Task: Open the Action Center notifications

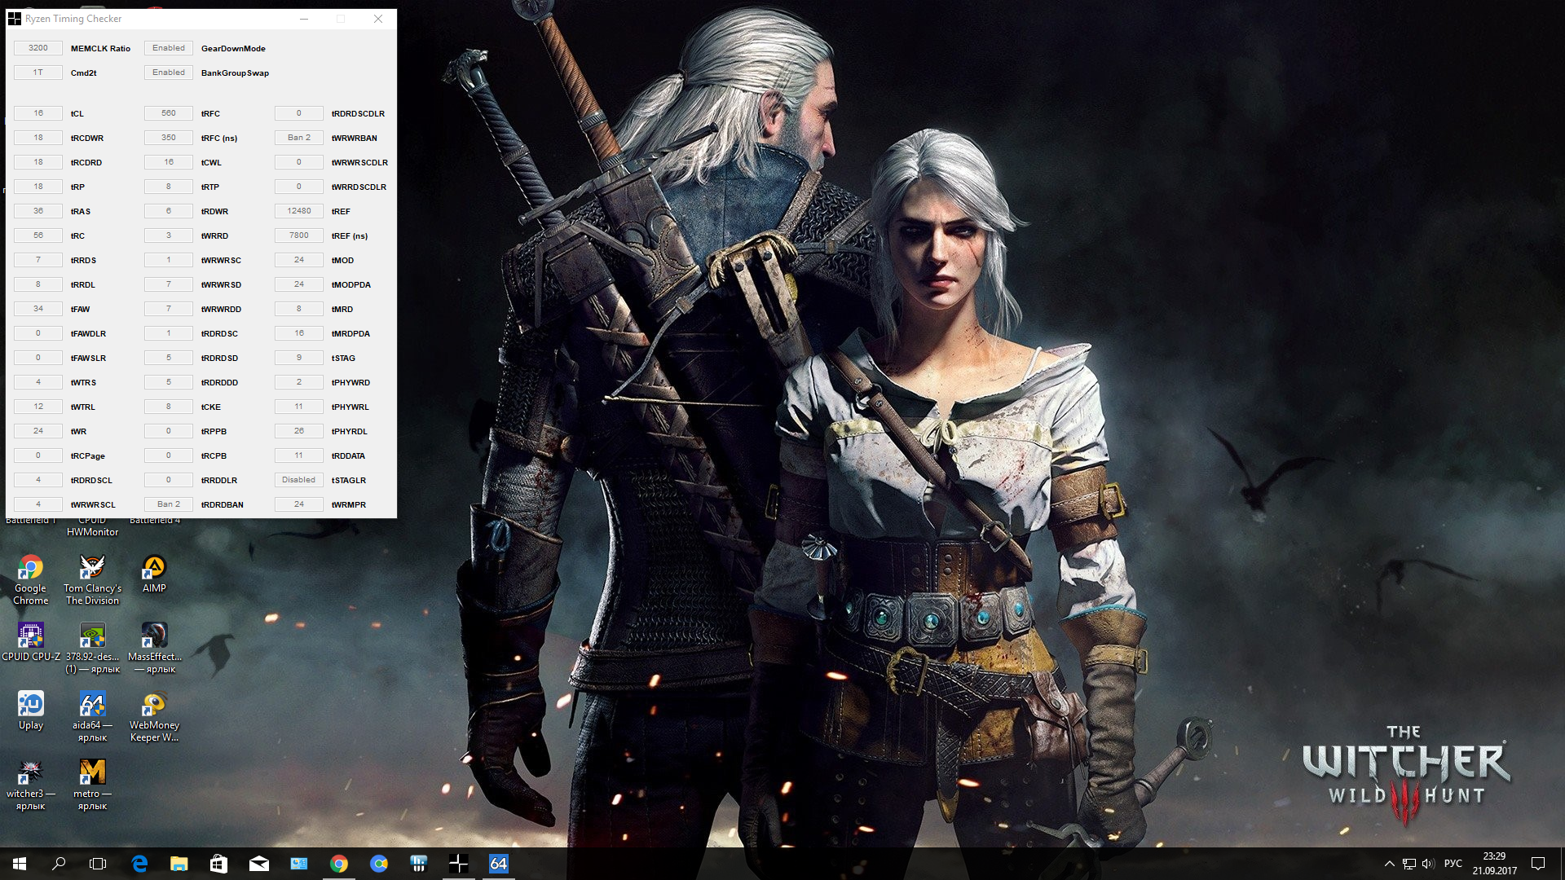Action: pyautogui.click(x=1538, y=864)
